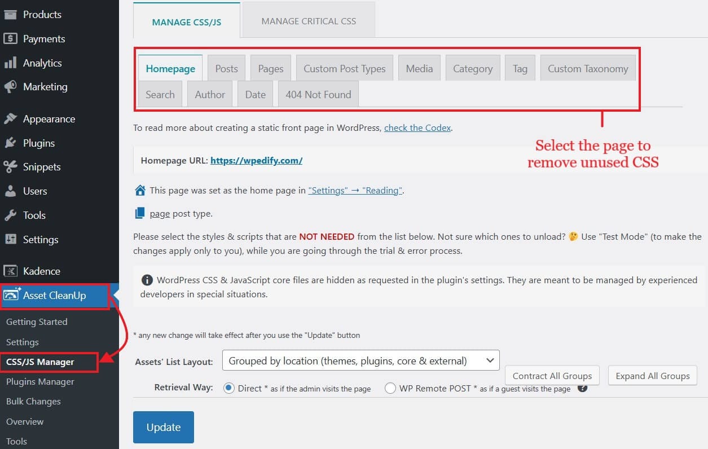The height and width of the screenshot is (449, 708).
Task: Select the Homepage tab
Action: click(170, 68)
